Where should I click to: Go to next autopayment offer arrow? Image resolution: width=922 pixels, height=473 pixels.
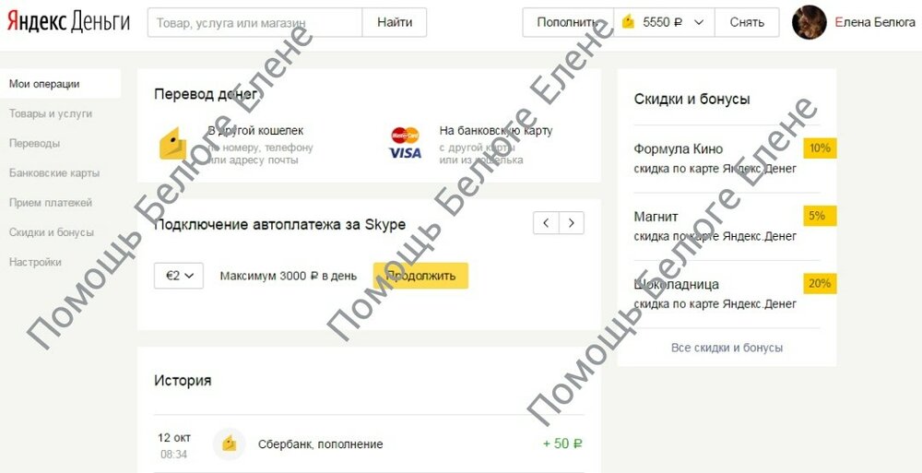click(x=572, y=223)
